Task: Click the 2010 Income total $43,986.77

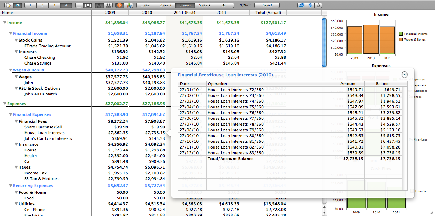Action: tap(154, 23)
